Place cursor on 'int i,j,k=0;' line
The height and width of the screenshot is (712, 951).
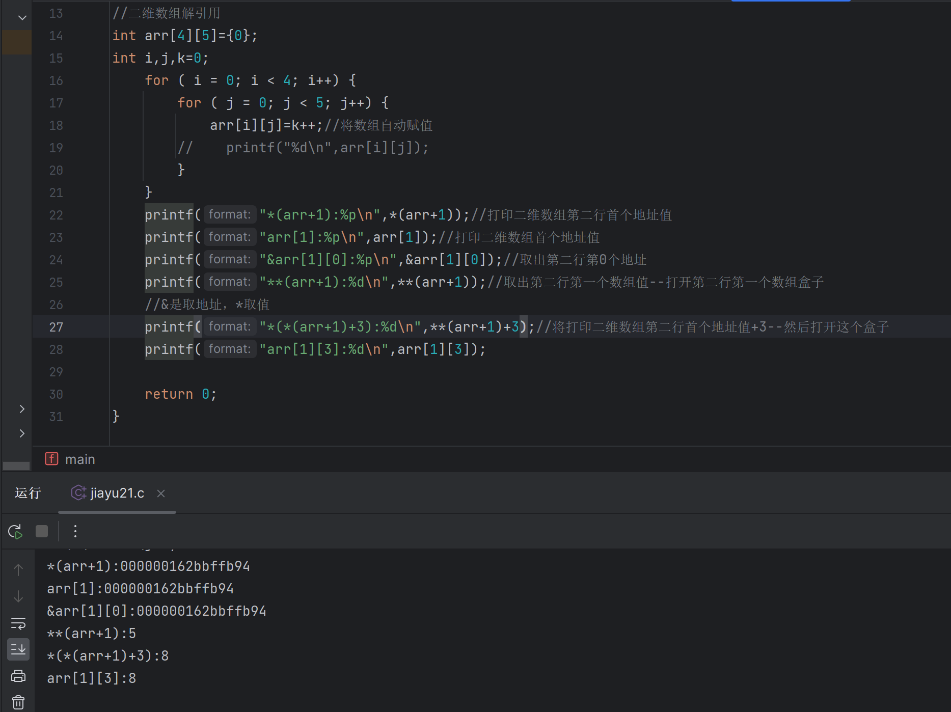[x=161, y=58]
